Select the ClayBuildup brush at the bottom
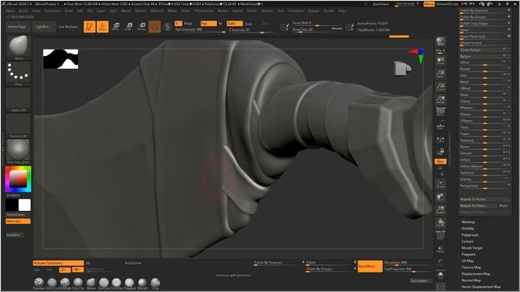The height and width of the screenshot is (292, 520). (x=129, y=282)
